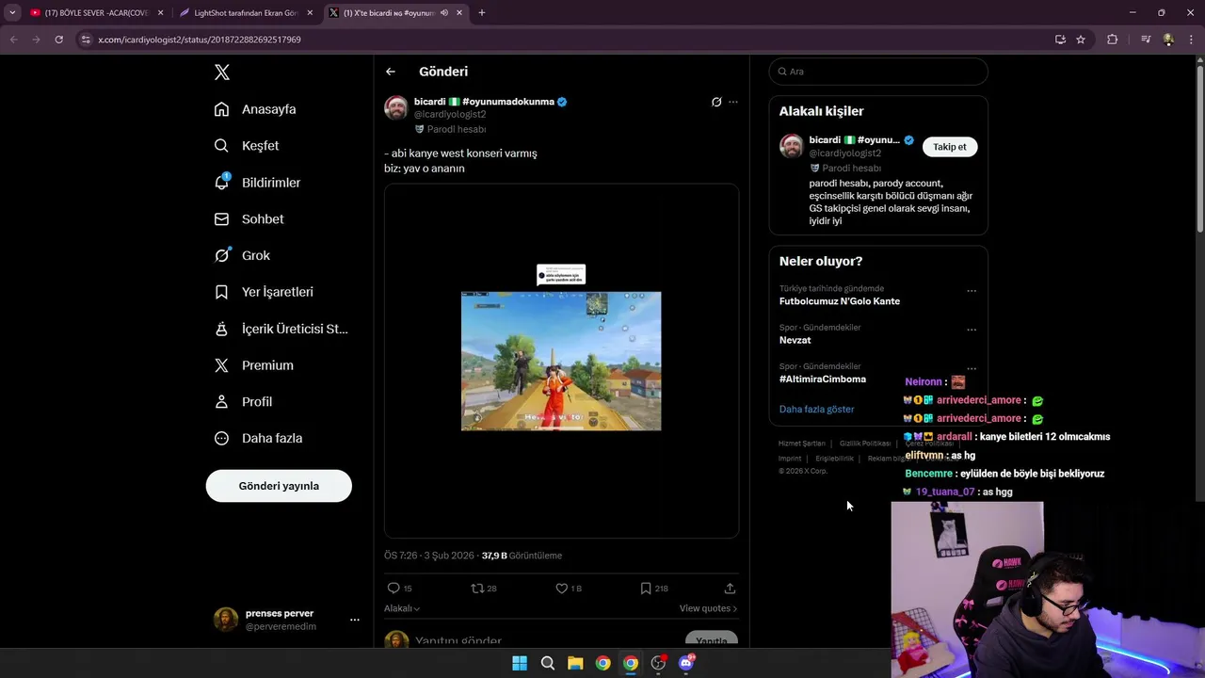Open the post's three-dot menu
1205x678 pixels.
point(733,102)
